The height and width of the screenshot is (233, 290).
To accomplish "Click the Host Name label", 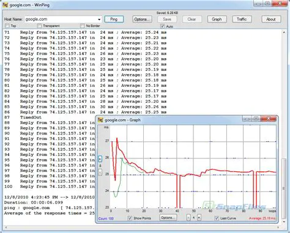I will coord(13,19).
